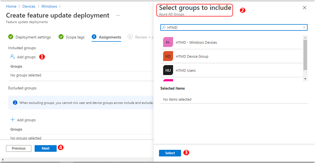Open the Devices breadcrumb link
Viewport: 315px width, 163px height.
click(29, 6)
